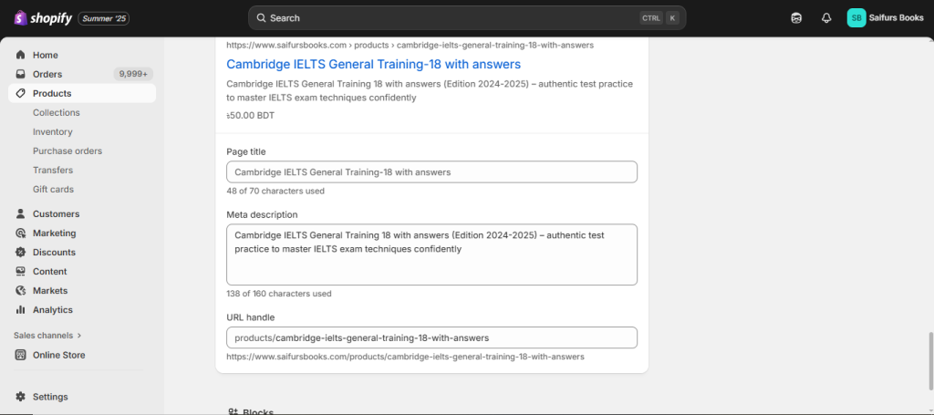
Task: Click the Online Store icon
Action: pyautogui.click(x=21, y=355)
